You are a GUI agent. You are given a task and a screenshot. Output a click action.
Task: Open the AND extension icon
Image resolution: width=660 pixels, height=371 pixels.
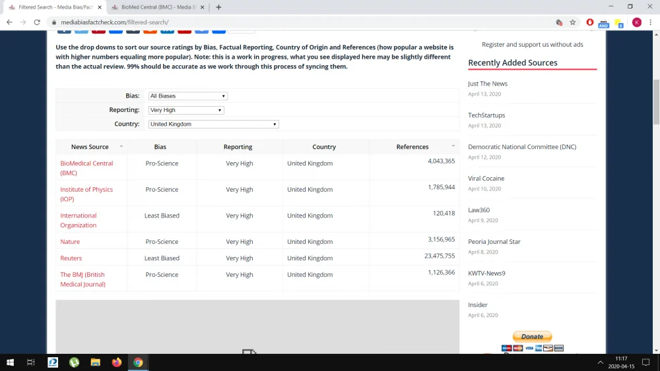pos(604,23)
